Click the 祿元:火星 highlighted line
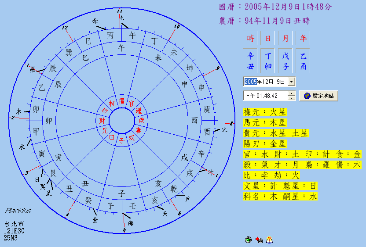The width and height of the screenshot is (366, 247). click(264, 112)
